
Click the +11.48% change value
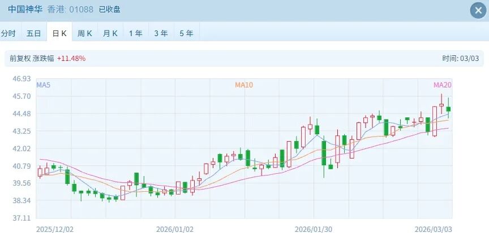click(x=71, y=58)
